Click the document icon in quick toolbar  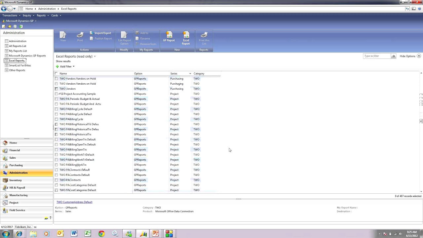(15, 26)
